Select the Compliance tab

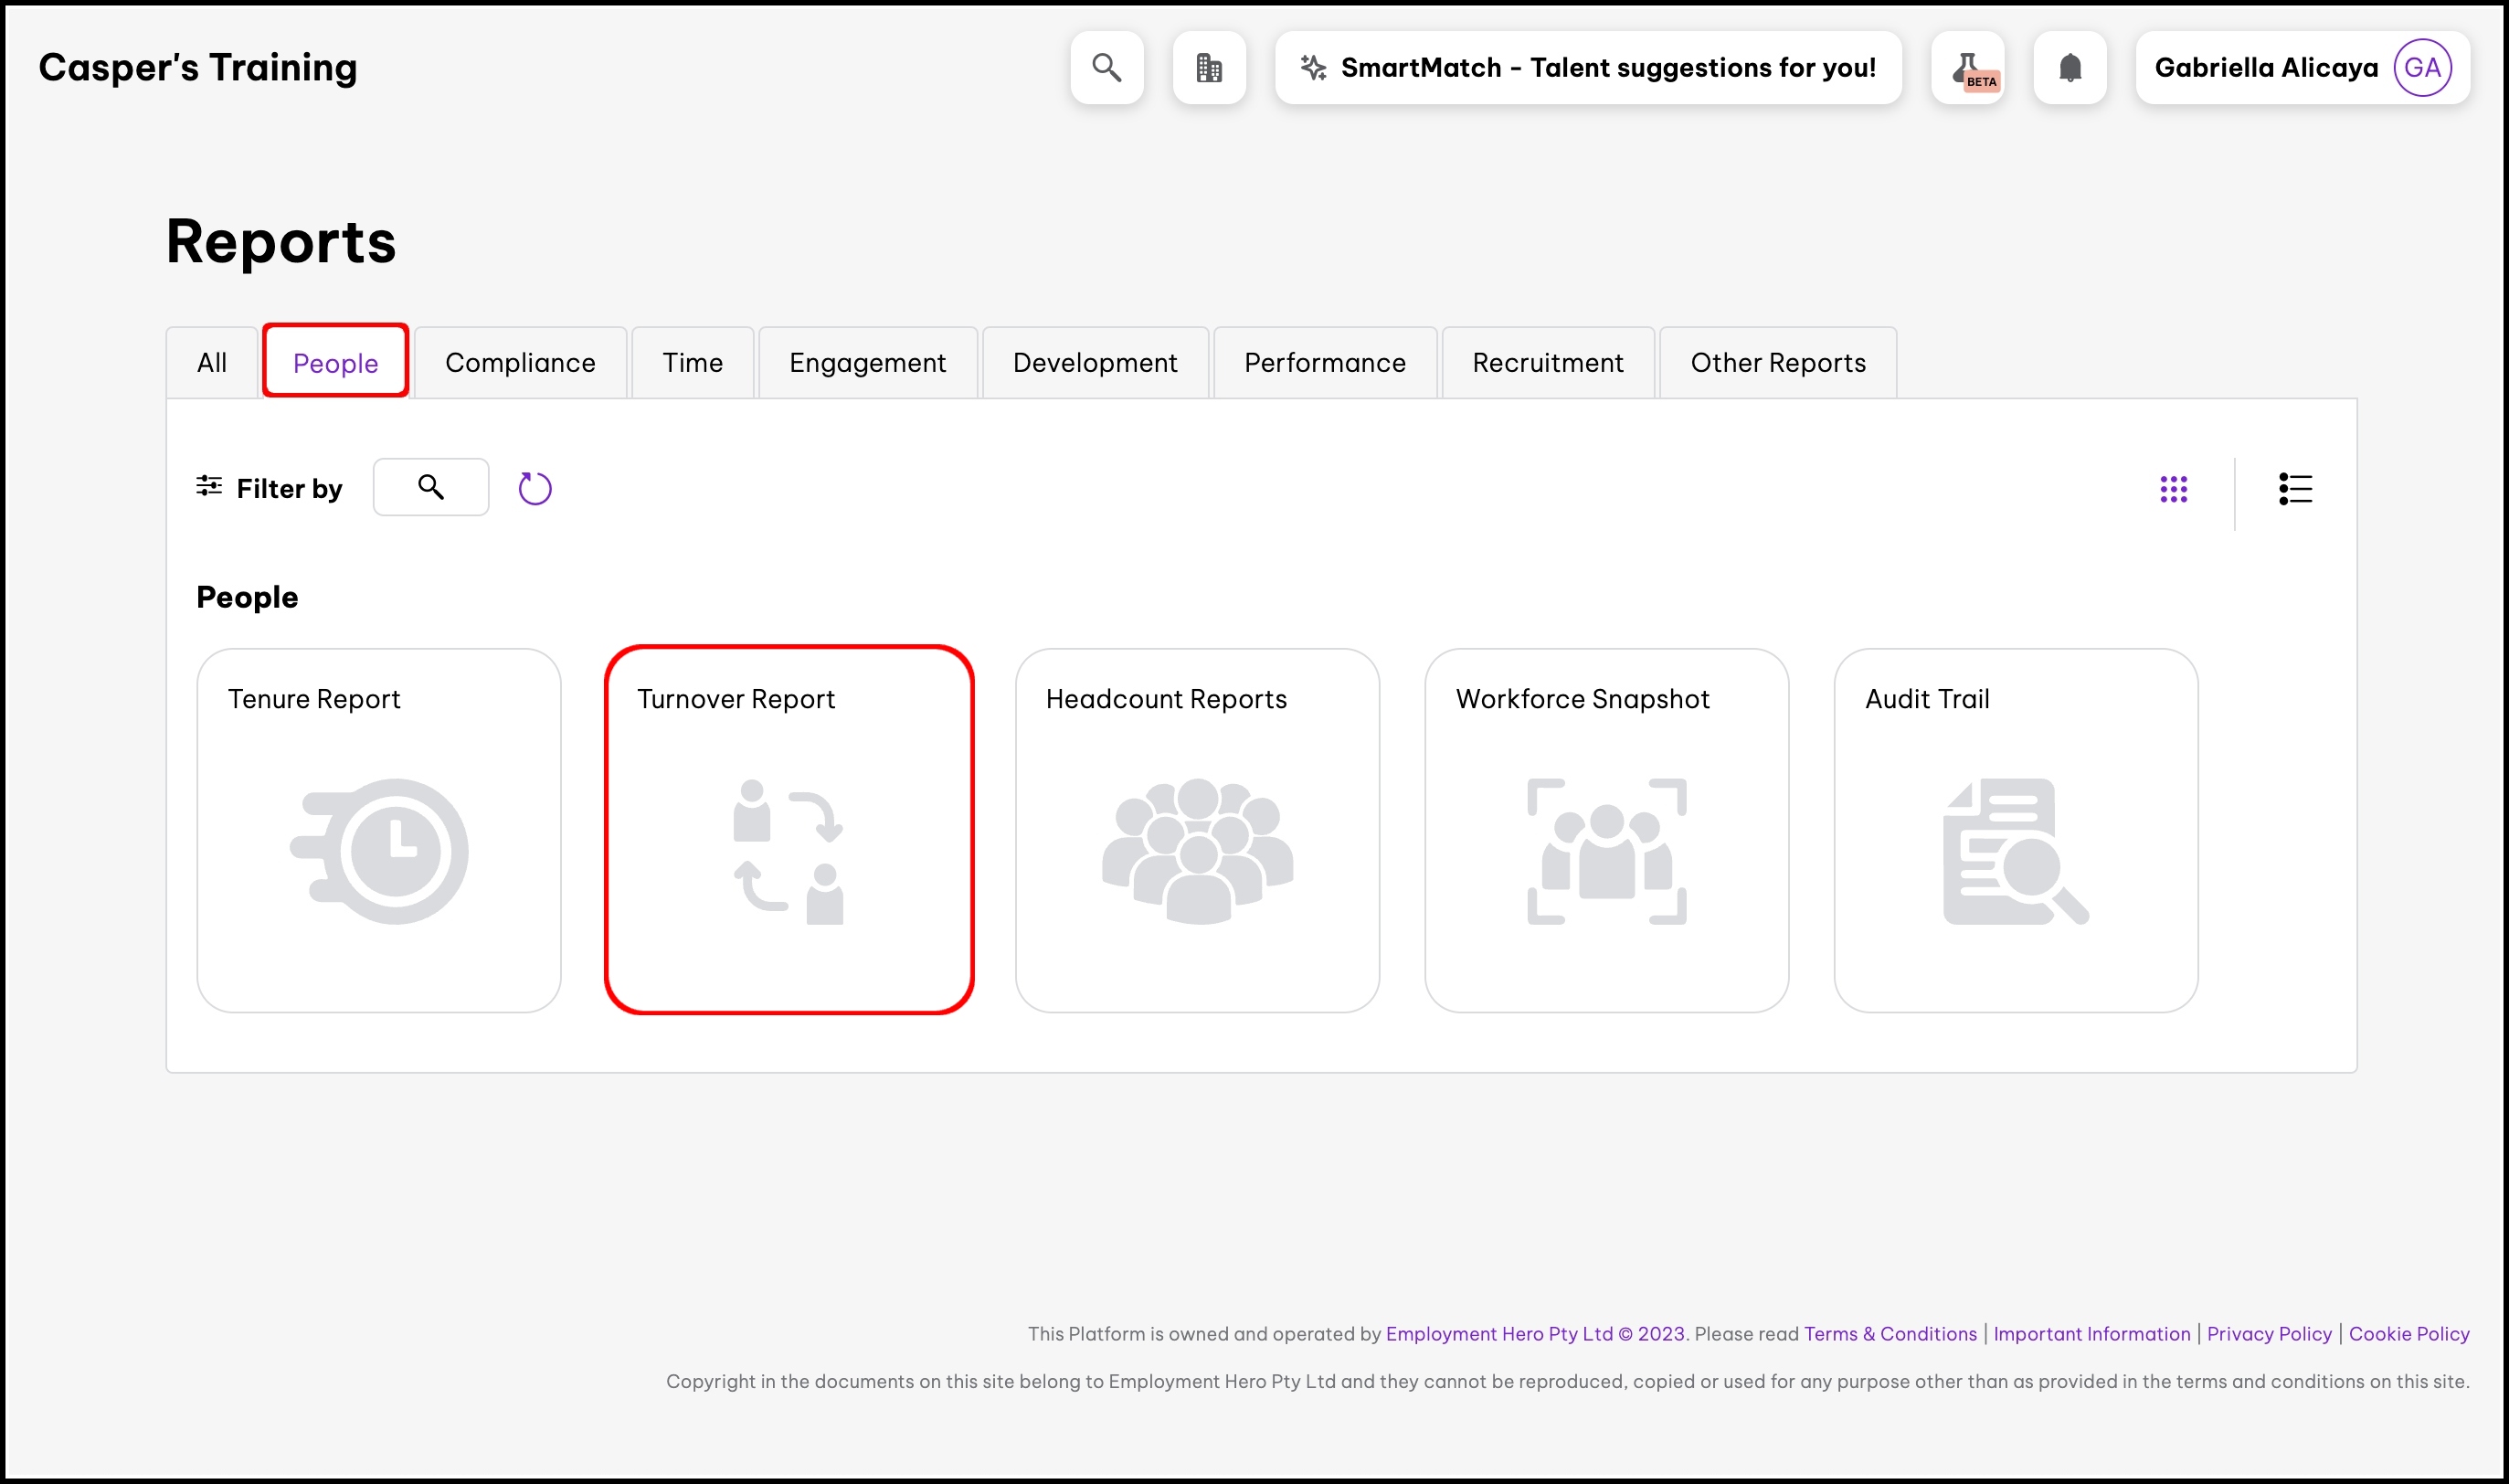[520, 362]
